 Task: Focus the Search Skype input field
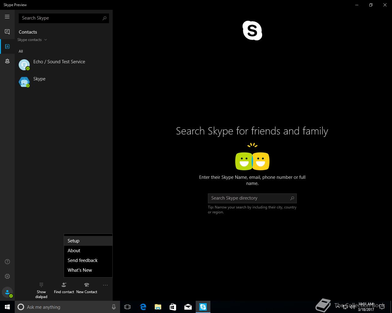point(64,18)
